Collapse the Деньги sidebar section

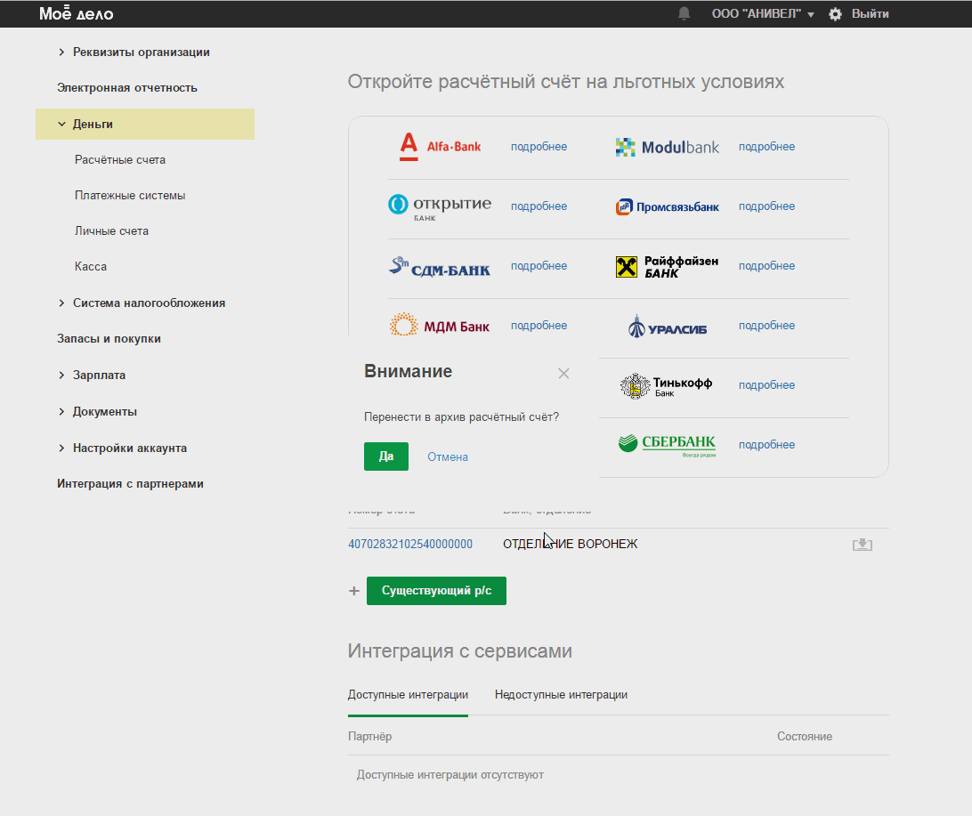93,125
